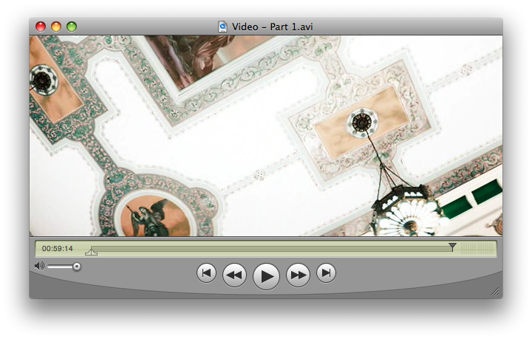The height and width of the screenshot is (339, 532).
Task: Click the timeline playhead marker at the right
Action: tap(452, 247)
